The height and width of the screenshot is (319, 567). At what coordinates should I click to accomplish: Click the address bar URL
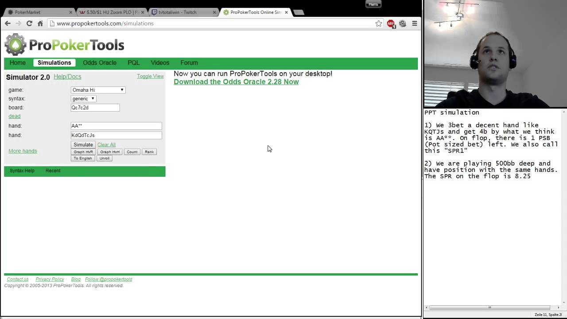click(x=105, y=23)
